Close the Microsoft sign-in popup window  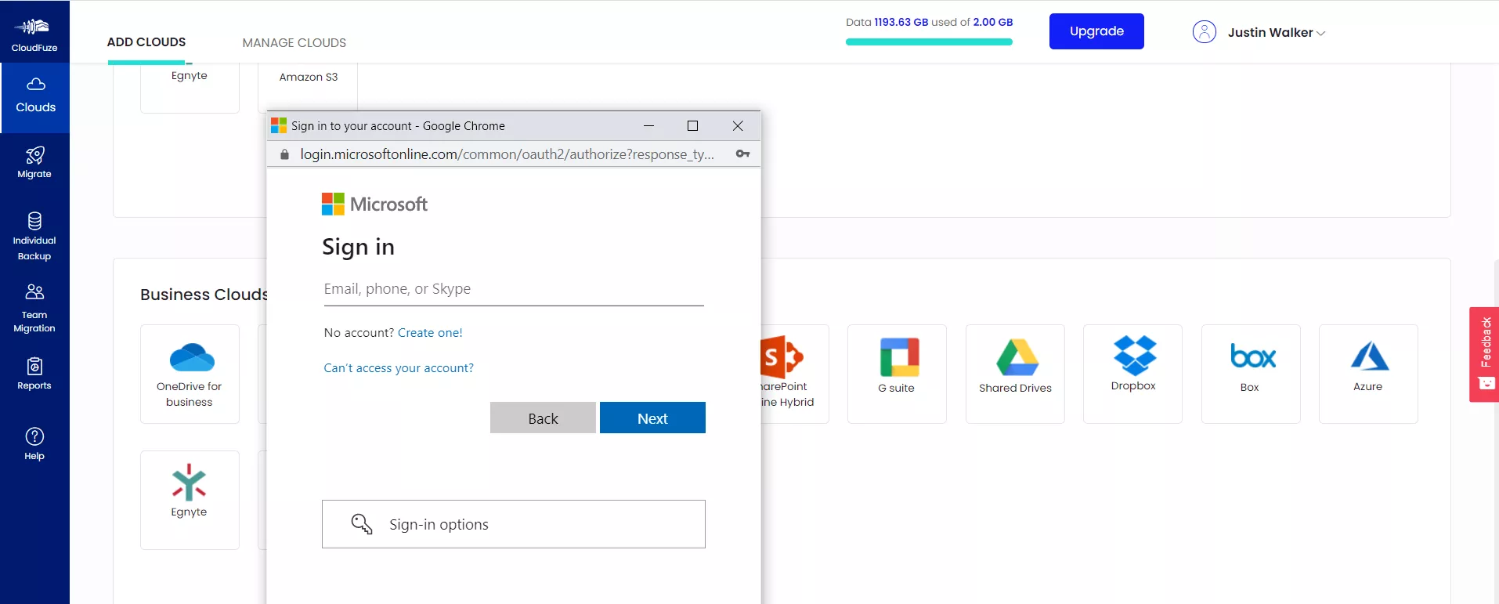738,126
